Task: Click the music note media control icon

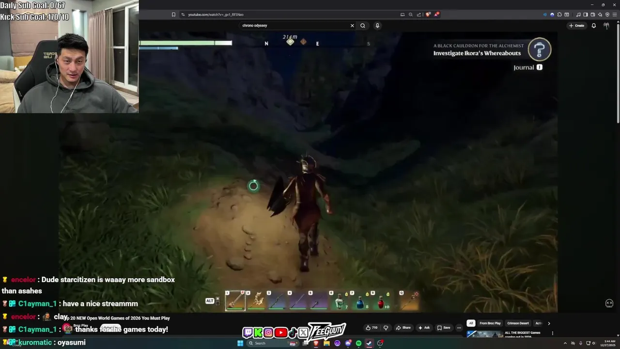Action: pos(578,15)
